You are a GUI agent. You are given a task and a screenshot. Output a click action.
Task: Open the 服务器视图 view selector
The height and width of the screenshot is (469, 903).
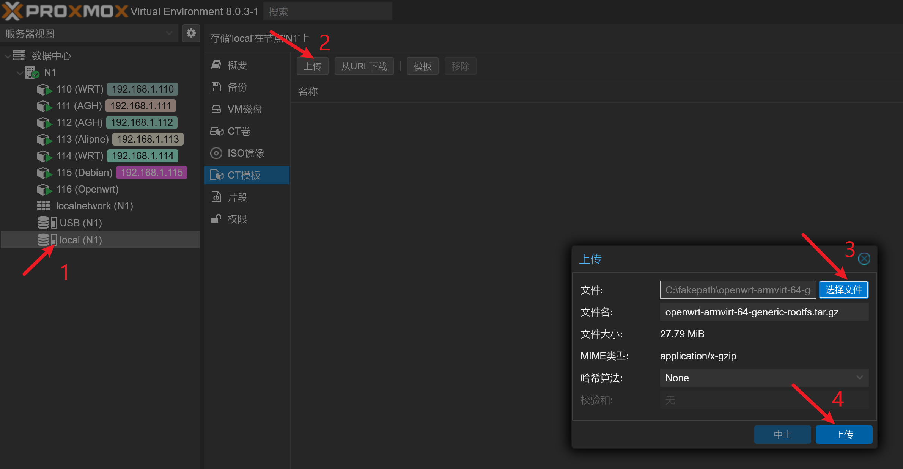(89, 34)
